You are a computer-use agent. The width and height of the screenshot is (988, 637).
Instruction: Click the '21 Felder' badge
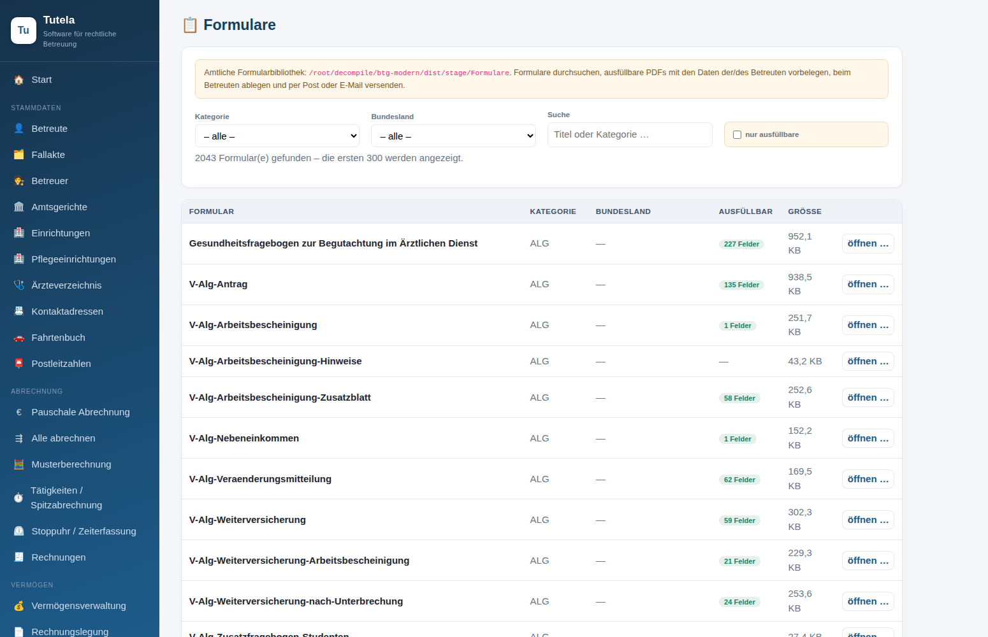click(739, 561)
